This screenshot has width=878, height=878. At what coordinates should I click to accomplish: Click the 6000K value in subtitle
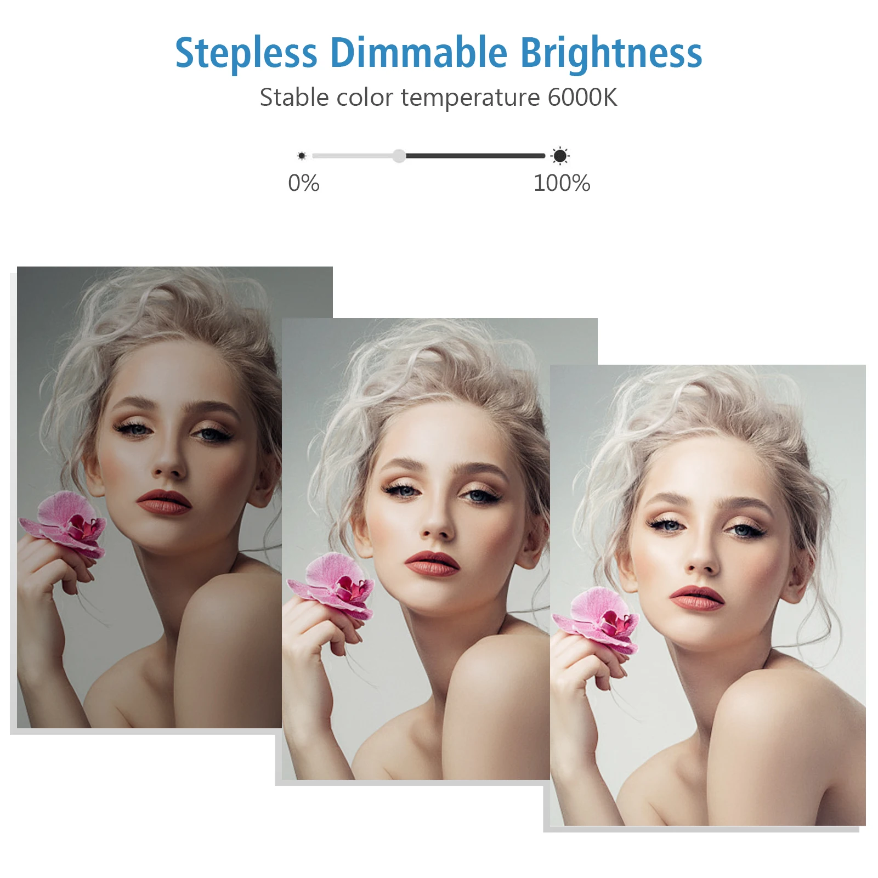pos(582,98)
